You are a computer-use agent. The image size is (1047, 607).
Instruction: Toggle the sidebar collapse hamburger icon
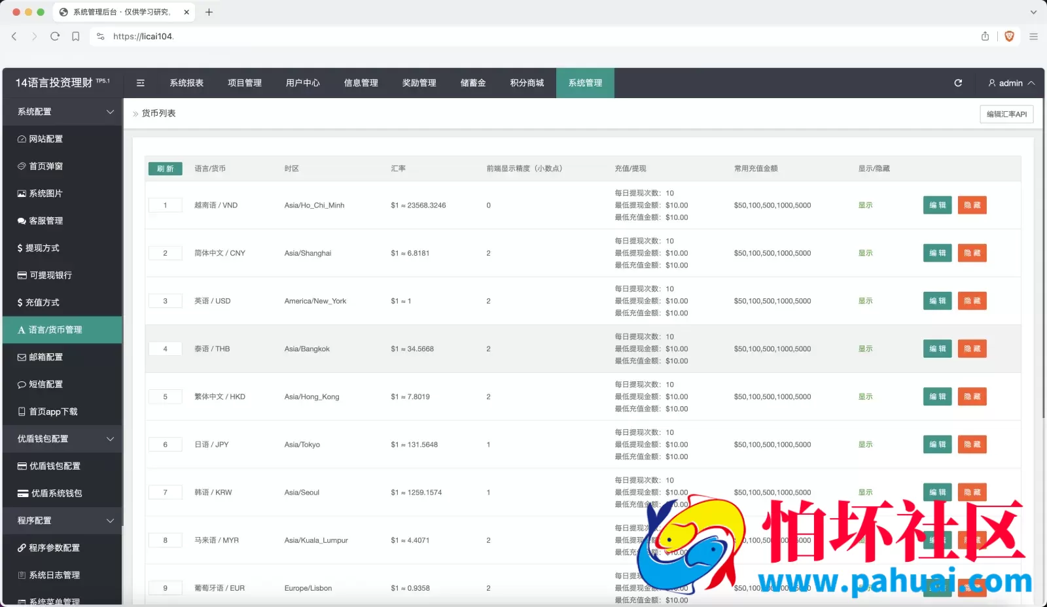tap(140, 83)
